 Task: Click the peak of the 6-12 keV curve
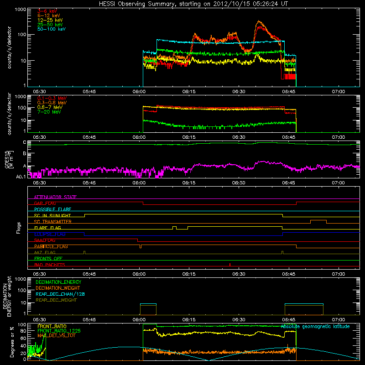[x=259, y=21]
